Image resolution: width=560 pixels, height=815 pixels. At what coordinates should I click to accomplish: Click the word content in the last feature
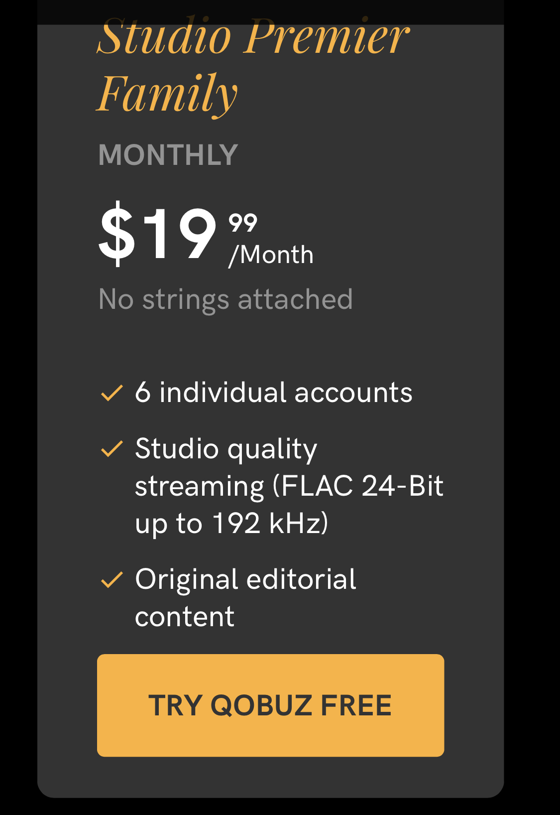[184, 617]
